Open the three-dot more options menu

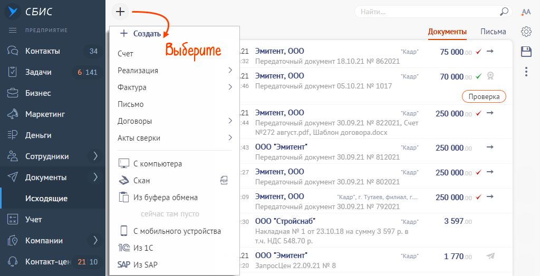tap(526, 72)
